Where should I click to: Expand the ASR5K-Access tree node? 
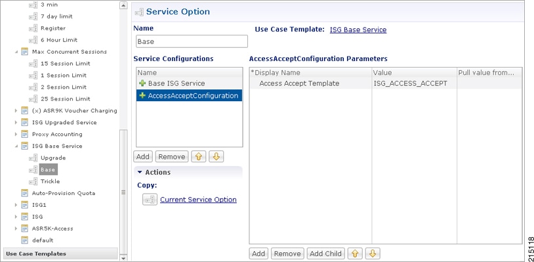click(x=16, y=229)
